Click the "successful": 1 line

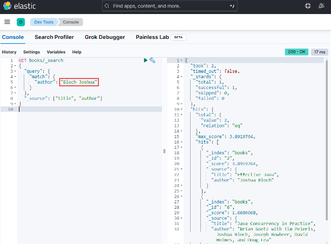tap(216, 87)
